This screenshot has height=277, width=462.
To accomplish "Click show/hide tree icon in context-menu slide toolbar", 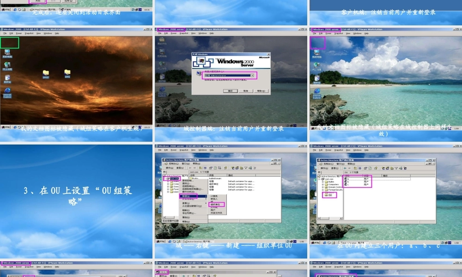I will pyautogui.click(x=205, y=168).
